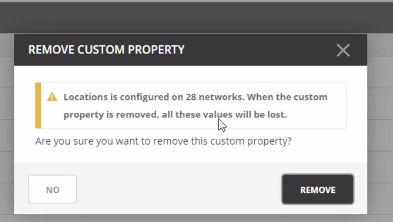Click the REMOVE CUSTOM PROPERTY title text
Image resolution: width=393 pixels, height=222 pixels.
coord(106,49)
